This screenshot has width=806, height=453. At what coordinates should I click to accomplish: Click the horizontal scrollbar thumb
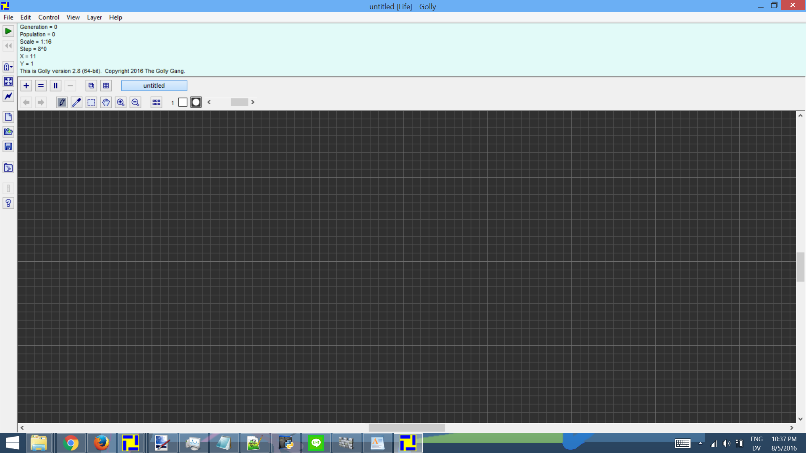click(407, 427)
